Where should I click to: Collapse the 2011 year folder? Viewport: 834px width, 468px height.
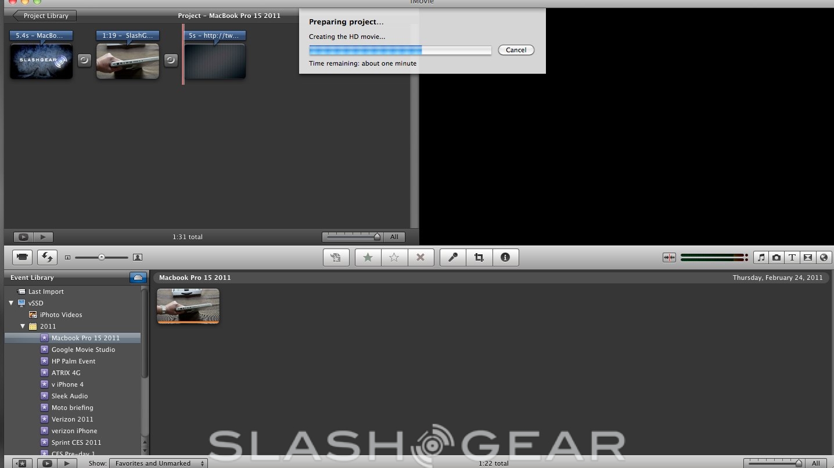[23, 326]
